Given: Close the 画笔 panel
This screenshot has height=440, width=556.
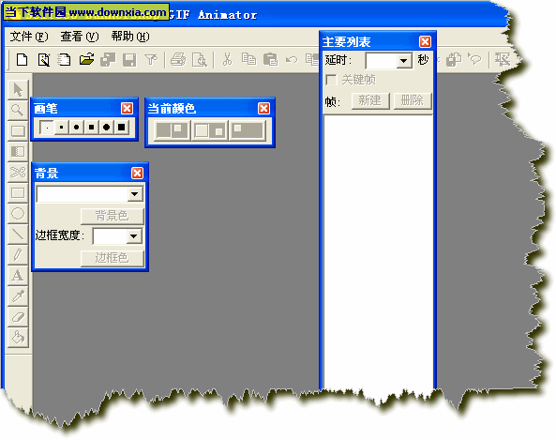Looking at the screenshot, I should [127, 108].
